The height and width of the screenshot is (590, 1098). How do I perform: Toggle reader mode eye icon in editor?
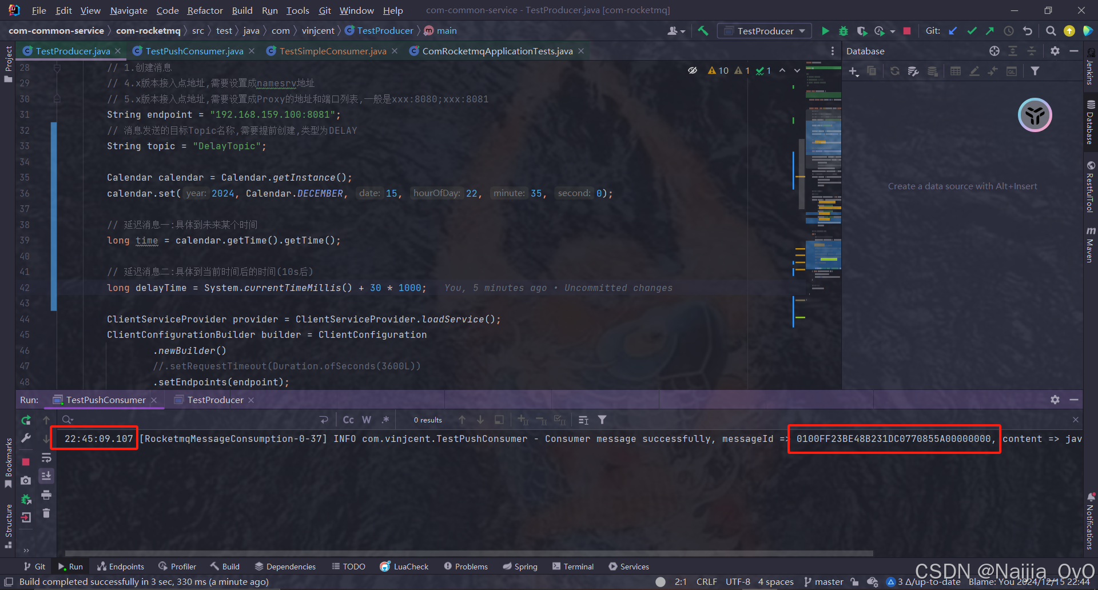pos(693,70)
